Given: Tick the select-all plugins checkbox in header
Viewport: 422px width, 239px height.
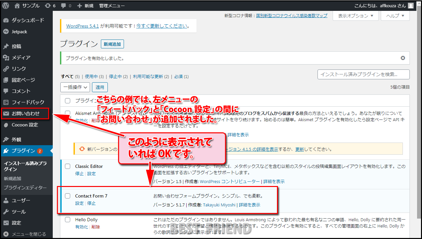Looking at the screenshot, I should (x=68, y=100).
